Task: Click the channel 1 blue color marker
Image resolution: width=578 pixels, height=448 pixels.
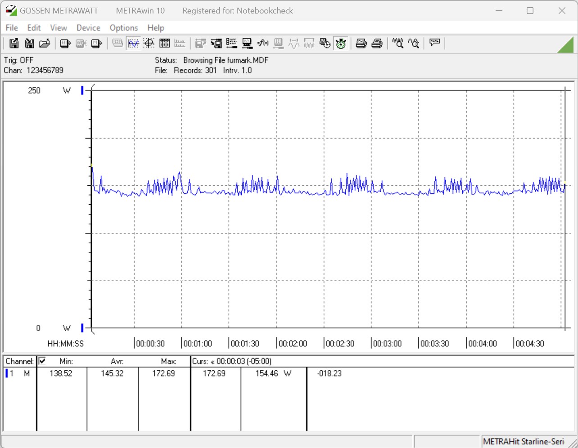Action: tap(7, 373)
